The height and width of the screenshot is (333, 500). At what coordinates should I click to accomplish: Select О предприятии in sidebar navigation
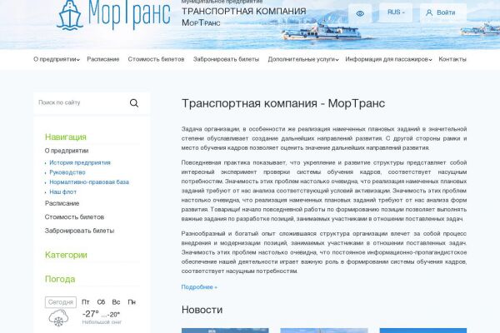67,151
